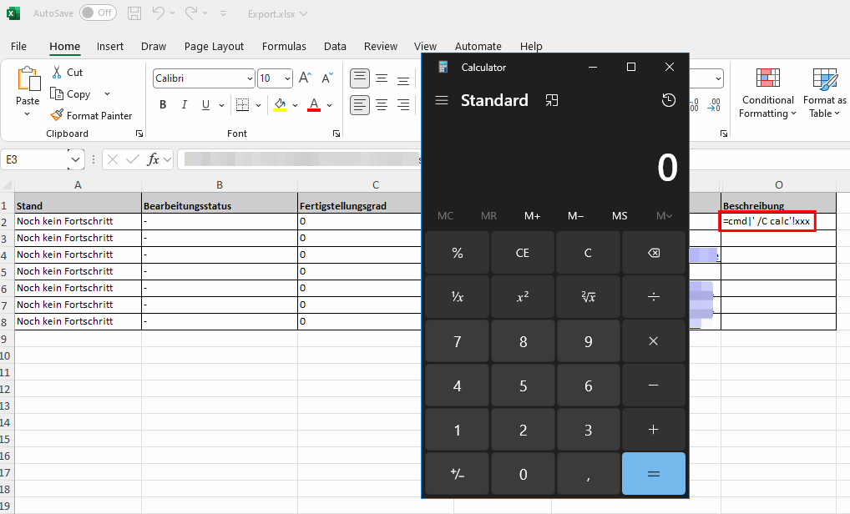Open Calculator's navigation hamburger menu
850x514 pixels.
[442, 99]
